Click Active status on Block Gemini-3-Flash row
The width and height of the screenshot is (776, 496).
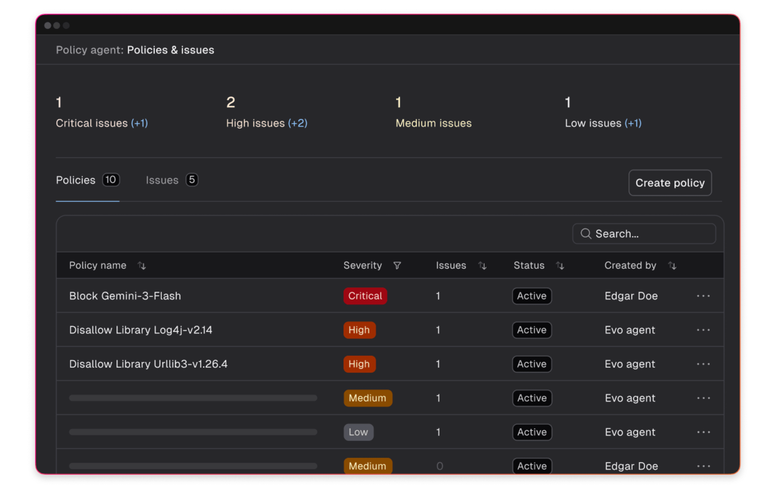pyautogui.click(x=532, y=296)
